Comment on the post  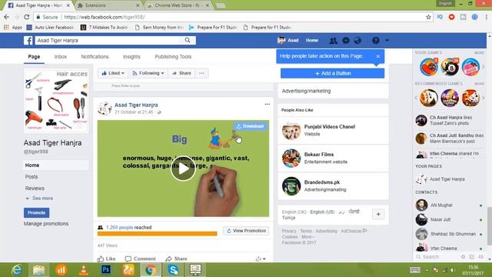tap(140, 259)
